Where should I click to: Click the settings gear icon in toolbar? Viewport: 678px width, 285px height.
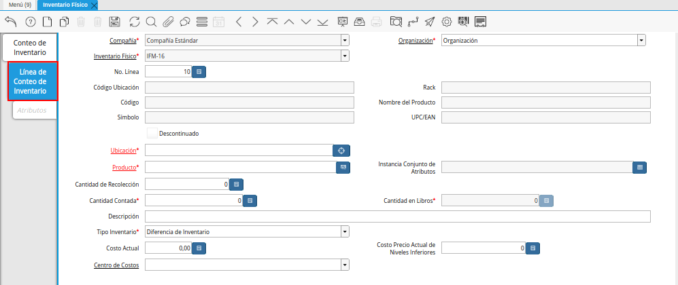447,22
